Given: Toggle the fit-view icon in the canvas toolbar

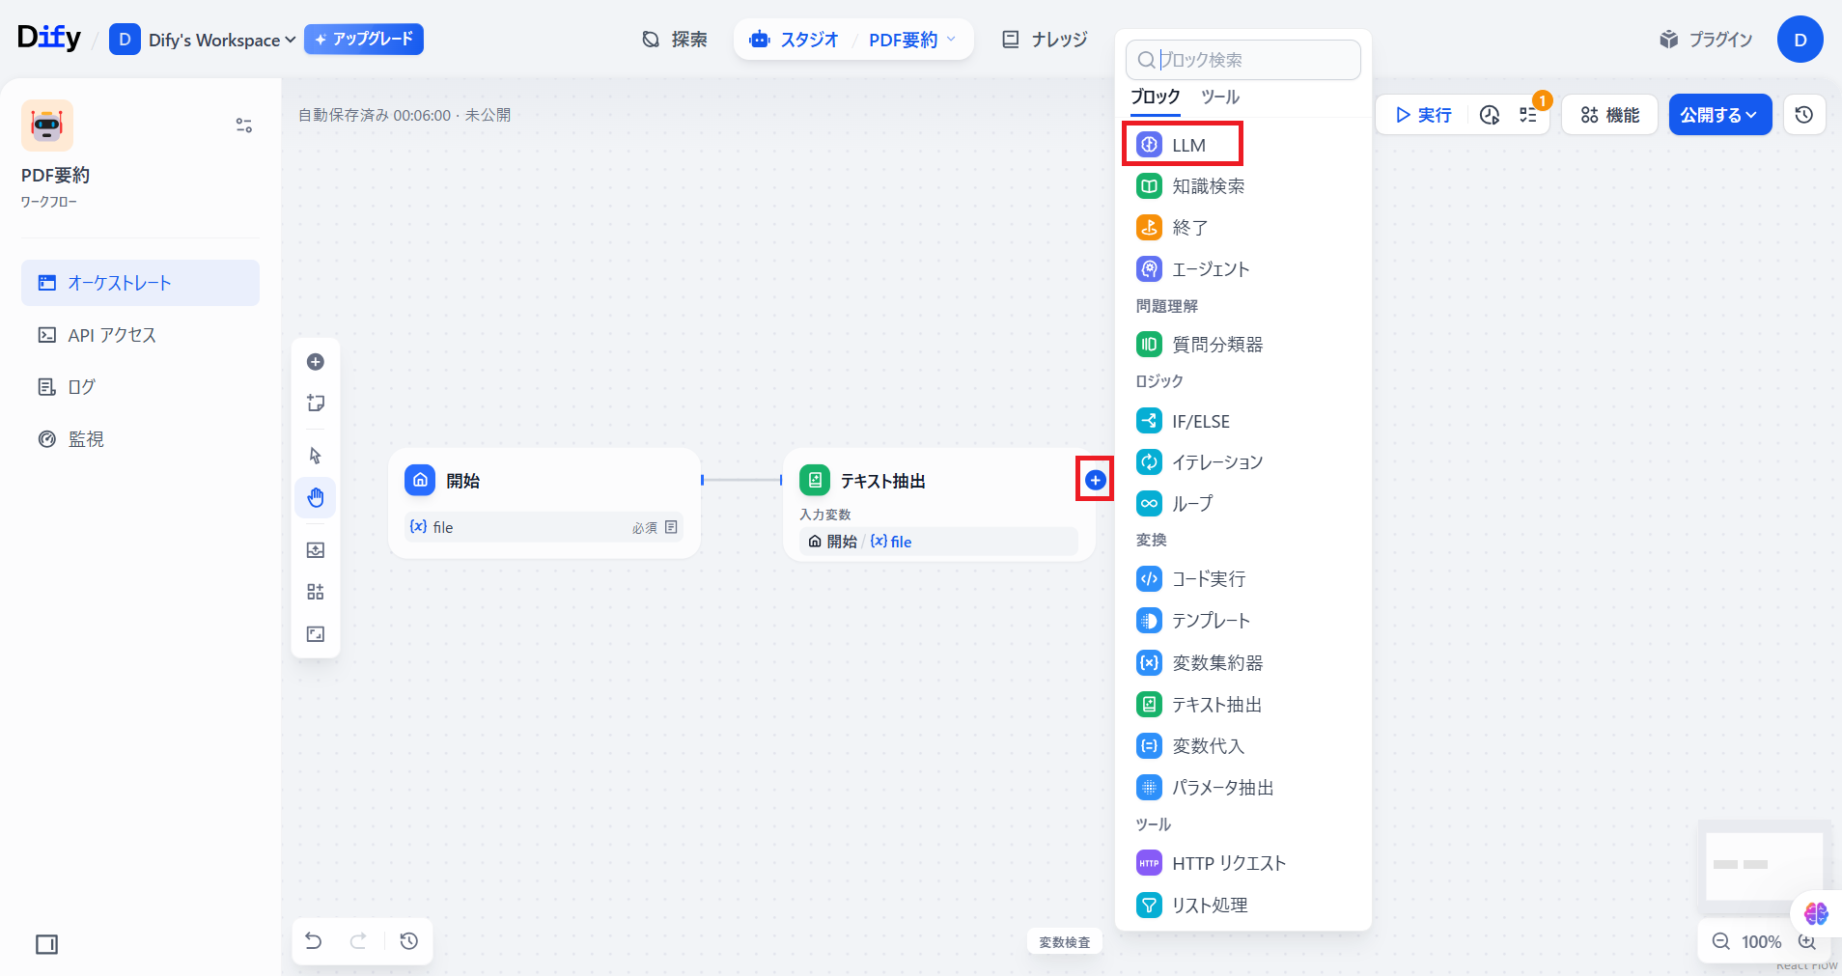Looking at the screenshot, I should (316, 633).
